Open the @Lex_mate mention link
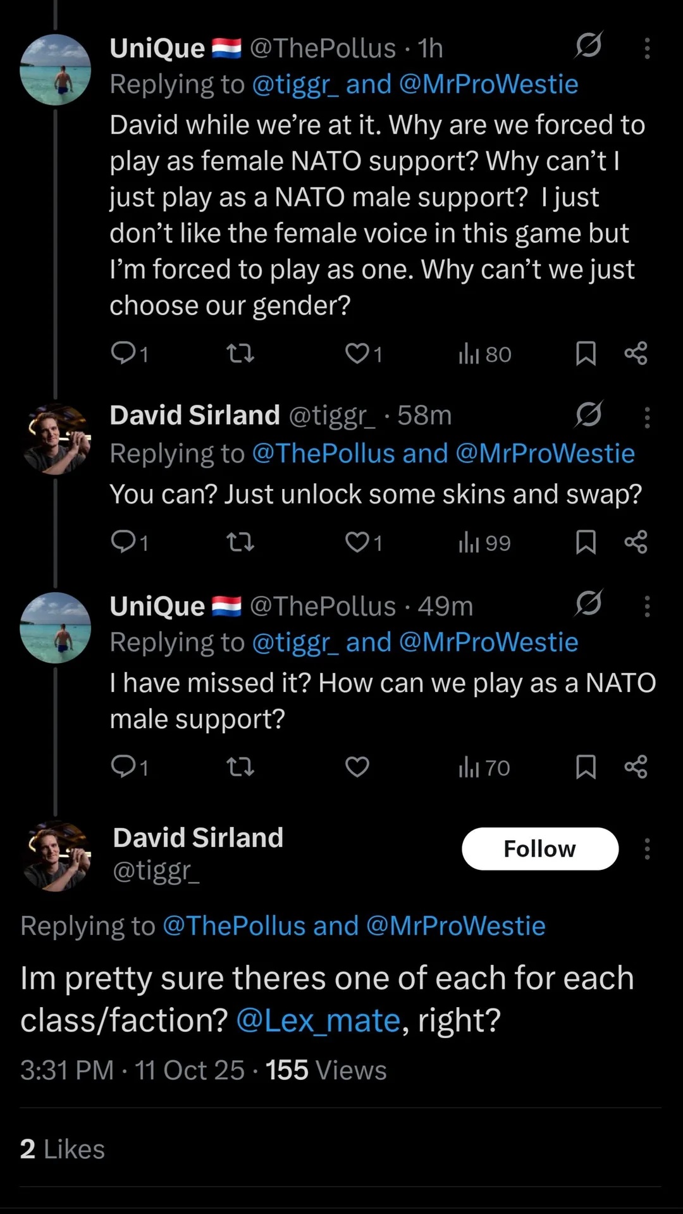The height and width of the screenshot is (1214, 683). click(x=318, y=1020)
